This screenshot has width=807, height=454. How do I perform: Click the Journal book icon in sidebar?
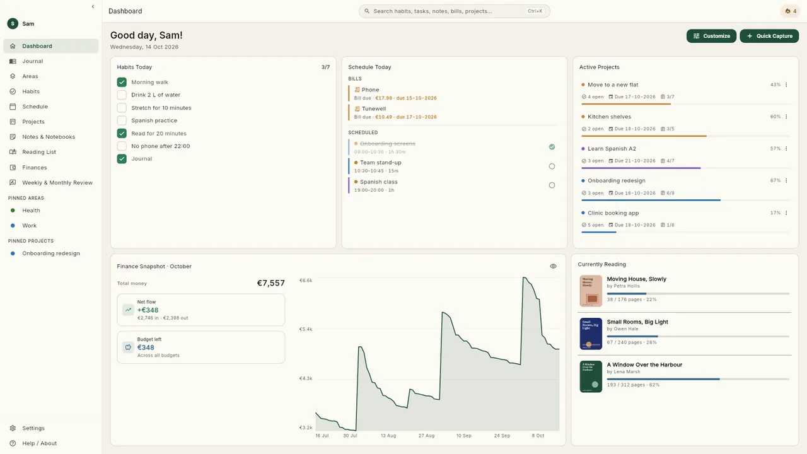[x=13, y=61]
